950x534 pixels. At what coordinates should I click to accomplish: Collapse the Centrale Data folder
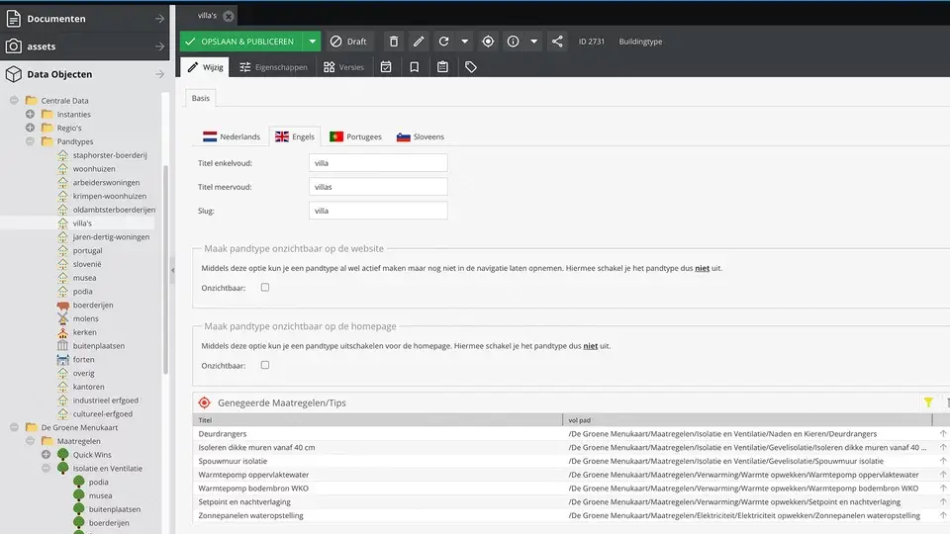(14, 101)
